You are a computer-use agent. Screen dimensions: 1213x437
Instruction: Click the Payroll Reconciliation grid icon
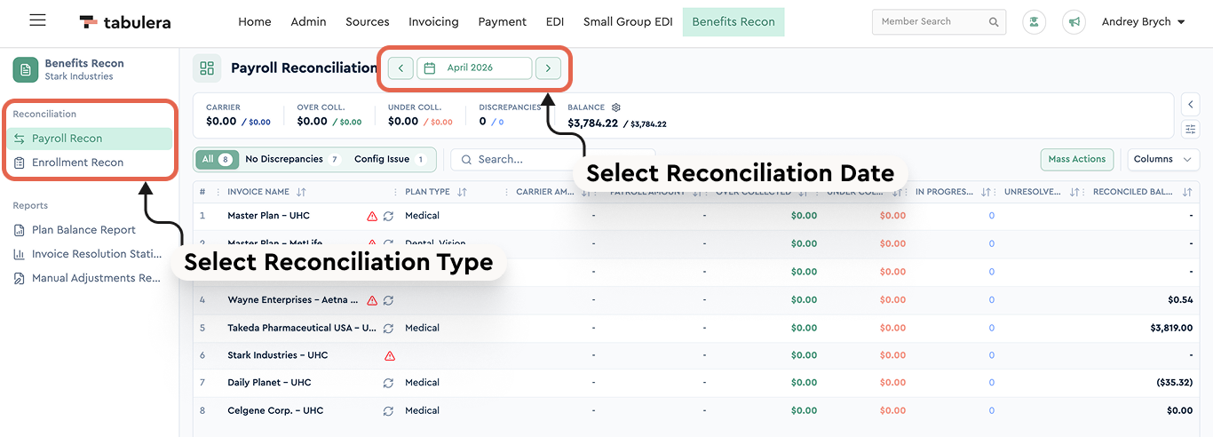click(x=208, y=68)
